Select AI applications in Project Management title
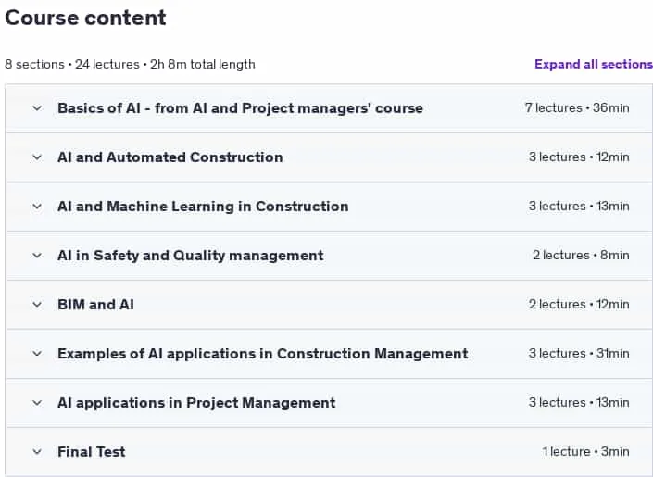The image size is (653, 477). coord(196,403)
